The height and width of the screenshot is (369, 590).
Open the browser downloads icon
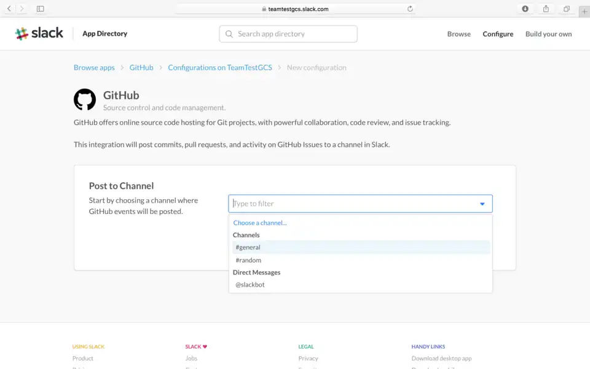pos(525,9)
